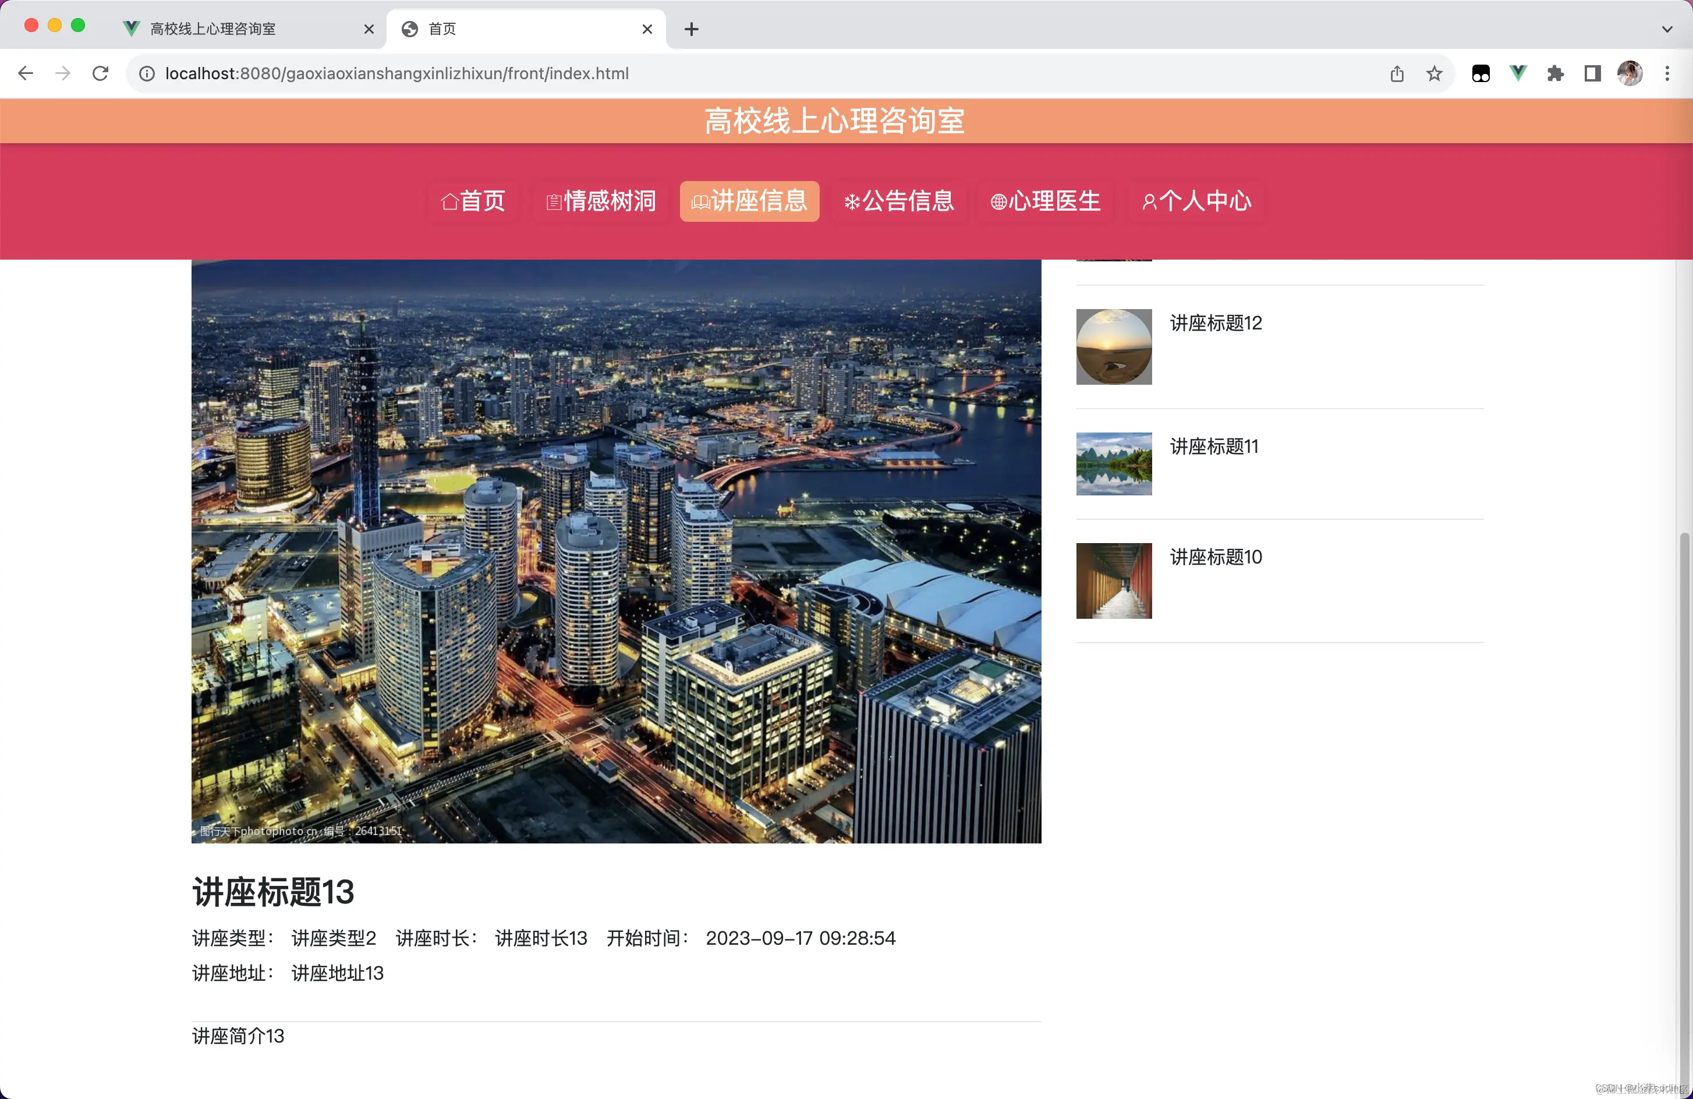
Task: Click the Vue devtools extension icon
Action: point(1518,73)
